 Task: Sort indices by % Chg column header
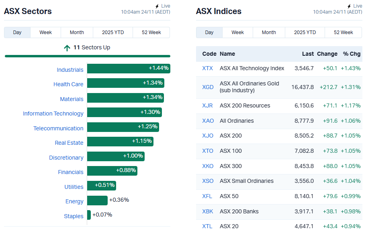coord(352,54)
